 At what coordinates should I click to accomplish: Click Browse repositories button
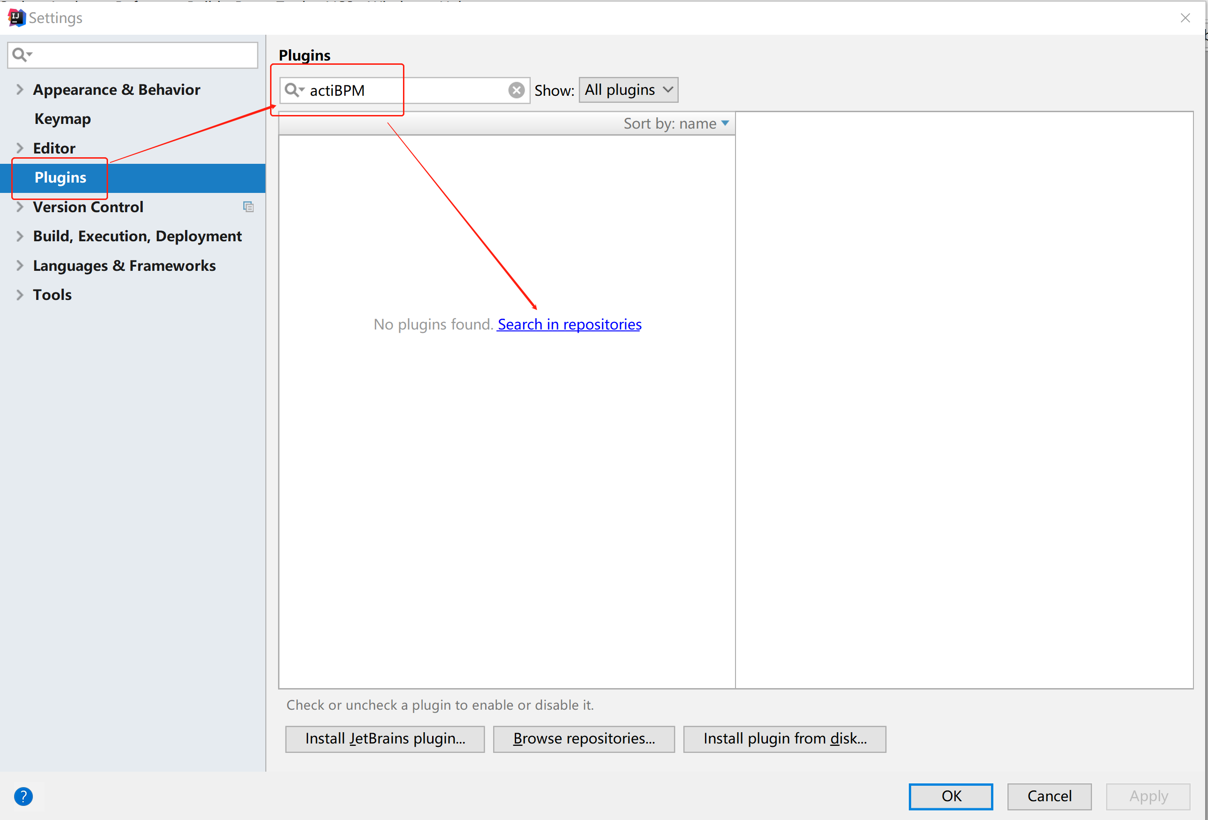tap(583, 738)
